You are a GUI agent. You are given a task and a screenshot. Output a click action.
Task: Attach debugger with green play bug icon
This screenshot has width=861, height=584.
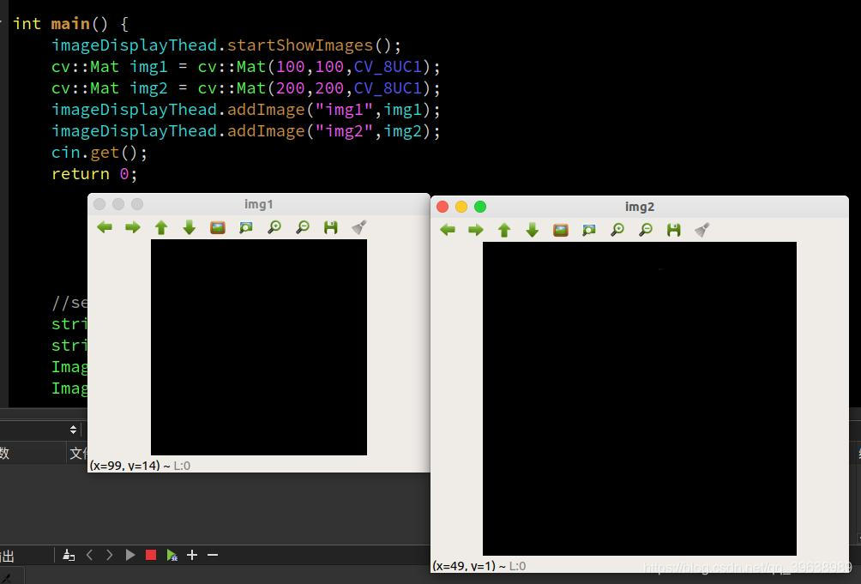(x=172, y=555)
